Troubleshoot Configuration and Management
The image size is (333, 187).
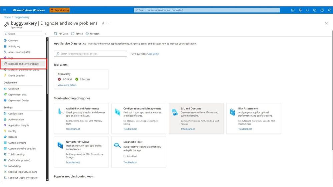pyautogui.click(x=130, y=129)
